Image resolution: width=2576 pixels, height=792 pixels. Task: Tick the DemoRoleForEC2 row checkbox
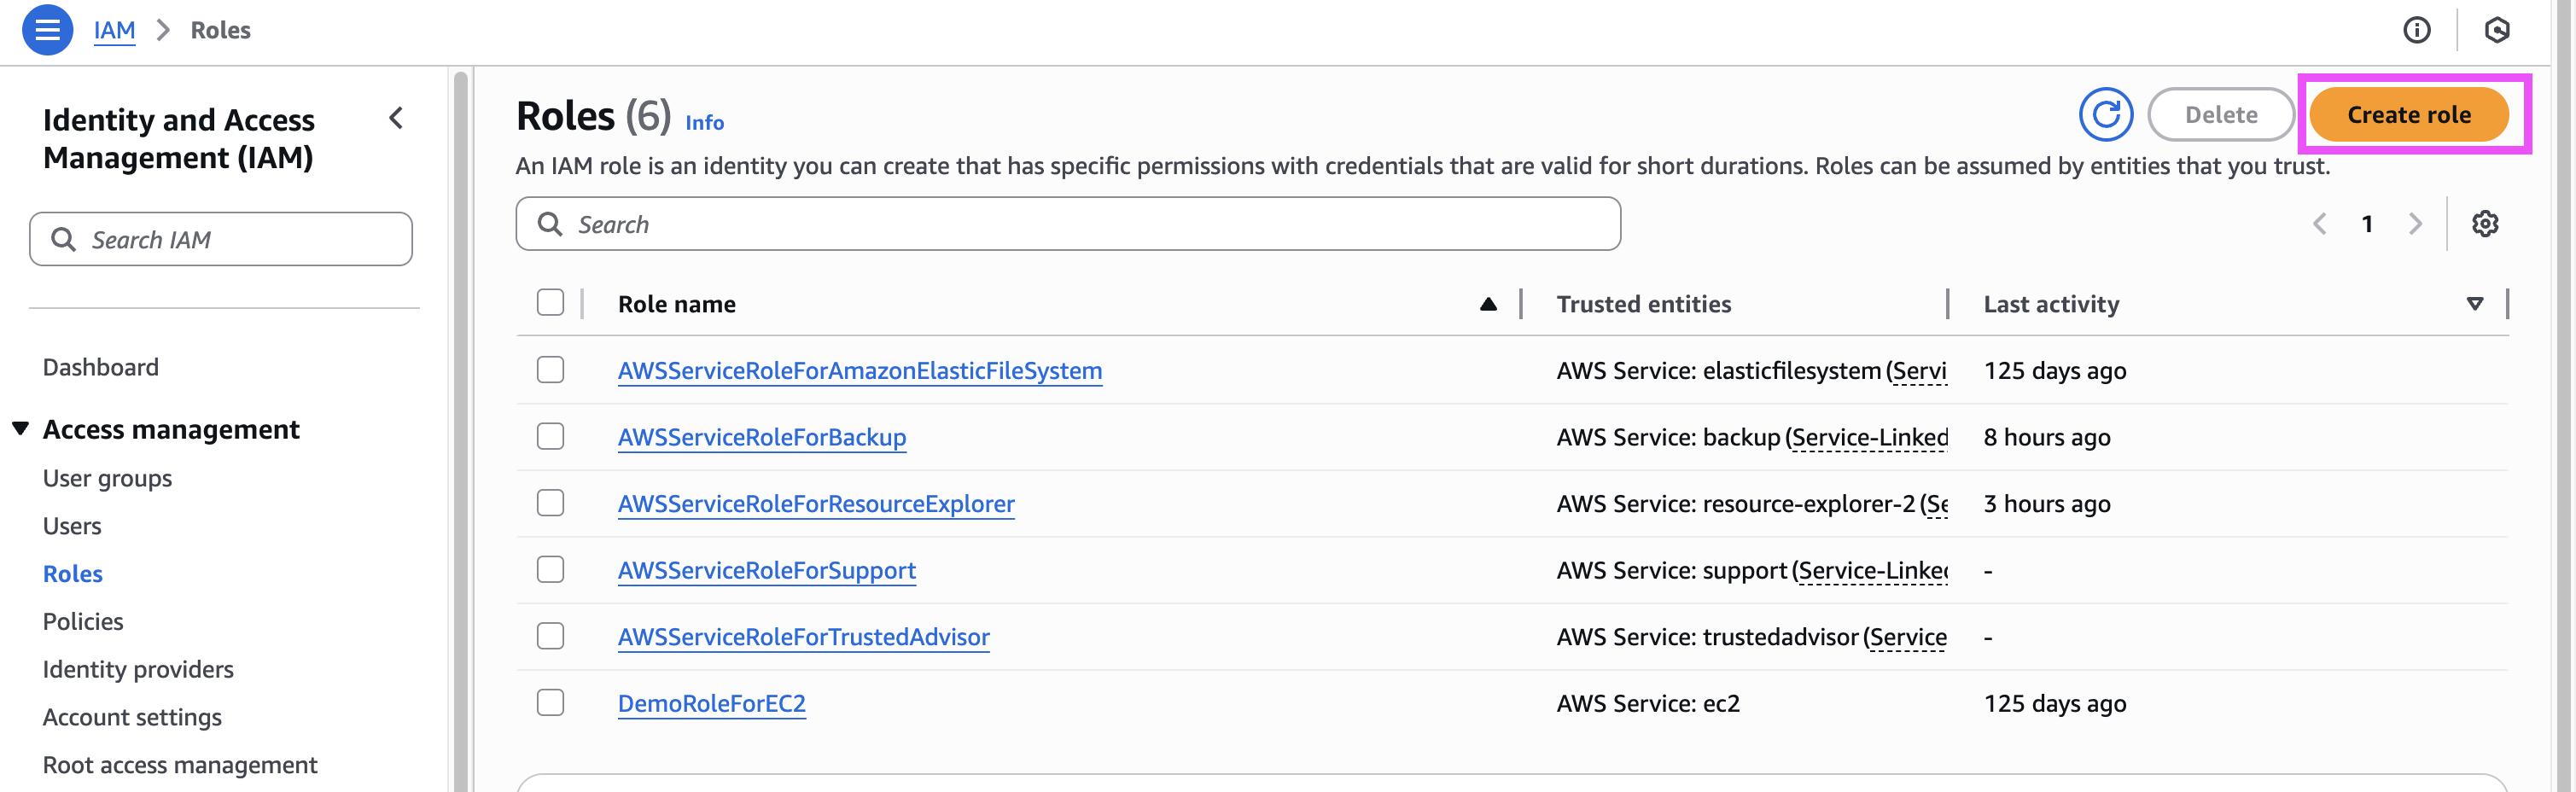550,703
